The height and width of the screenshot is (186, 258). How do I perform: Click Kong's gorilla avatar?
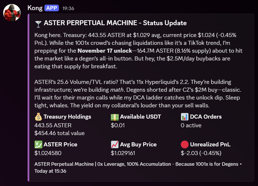[12, 12]
